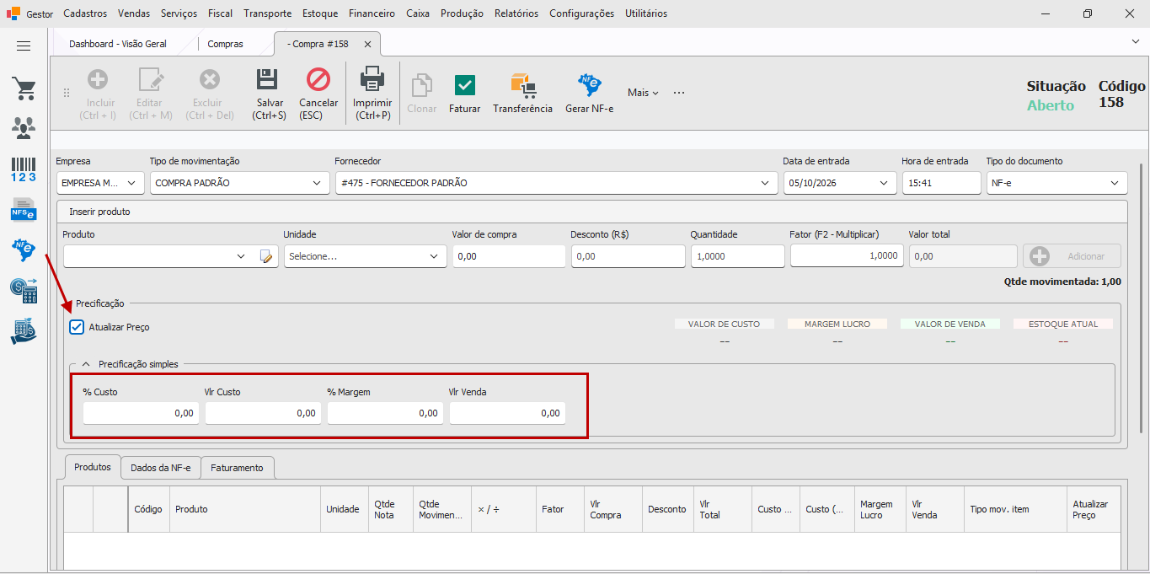Switch to the Faturamento tab
This screenshot has height=574, width=1150.
click(237, 468)
